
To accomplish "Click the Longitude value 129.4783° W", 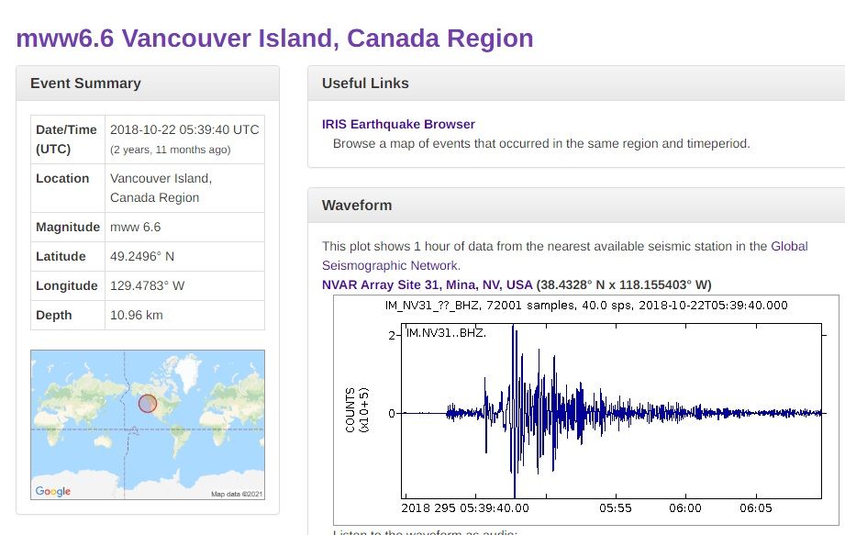I will (147, 285).
